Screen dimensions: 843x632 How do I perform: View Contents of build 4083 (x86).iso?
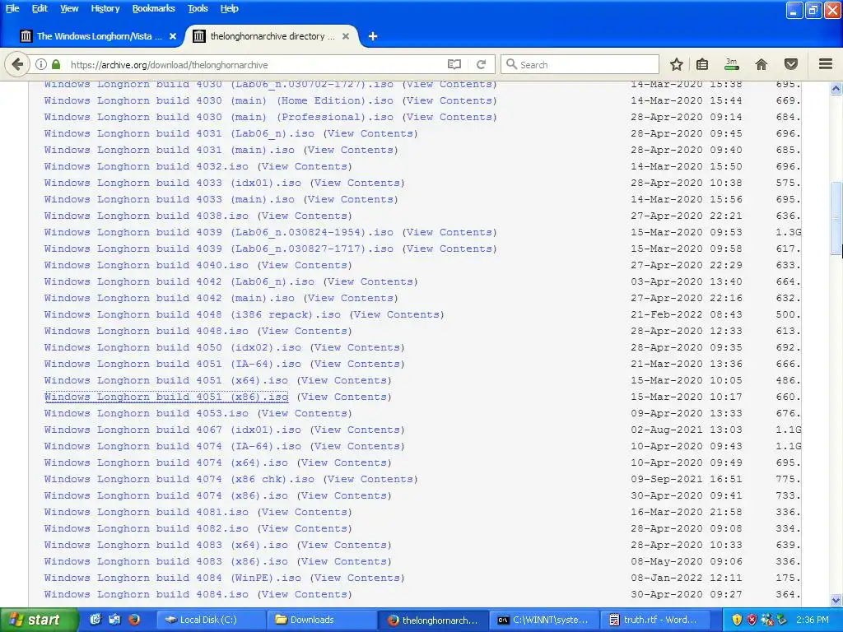pos(344,561)
